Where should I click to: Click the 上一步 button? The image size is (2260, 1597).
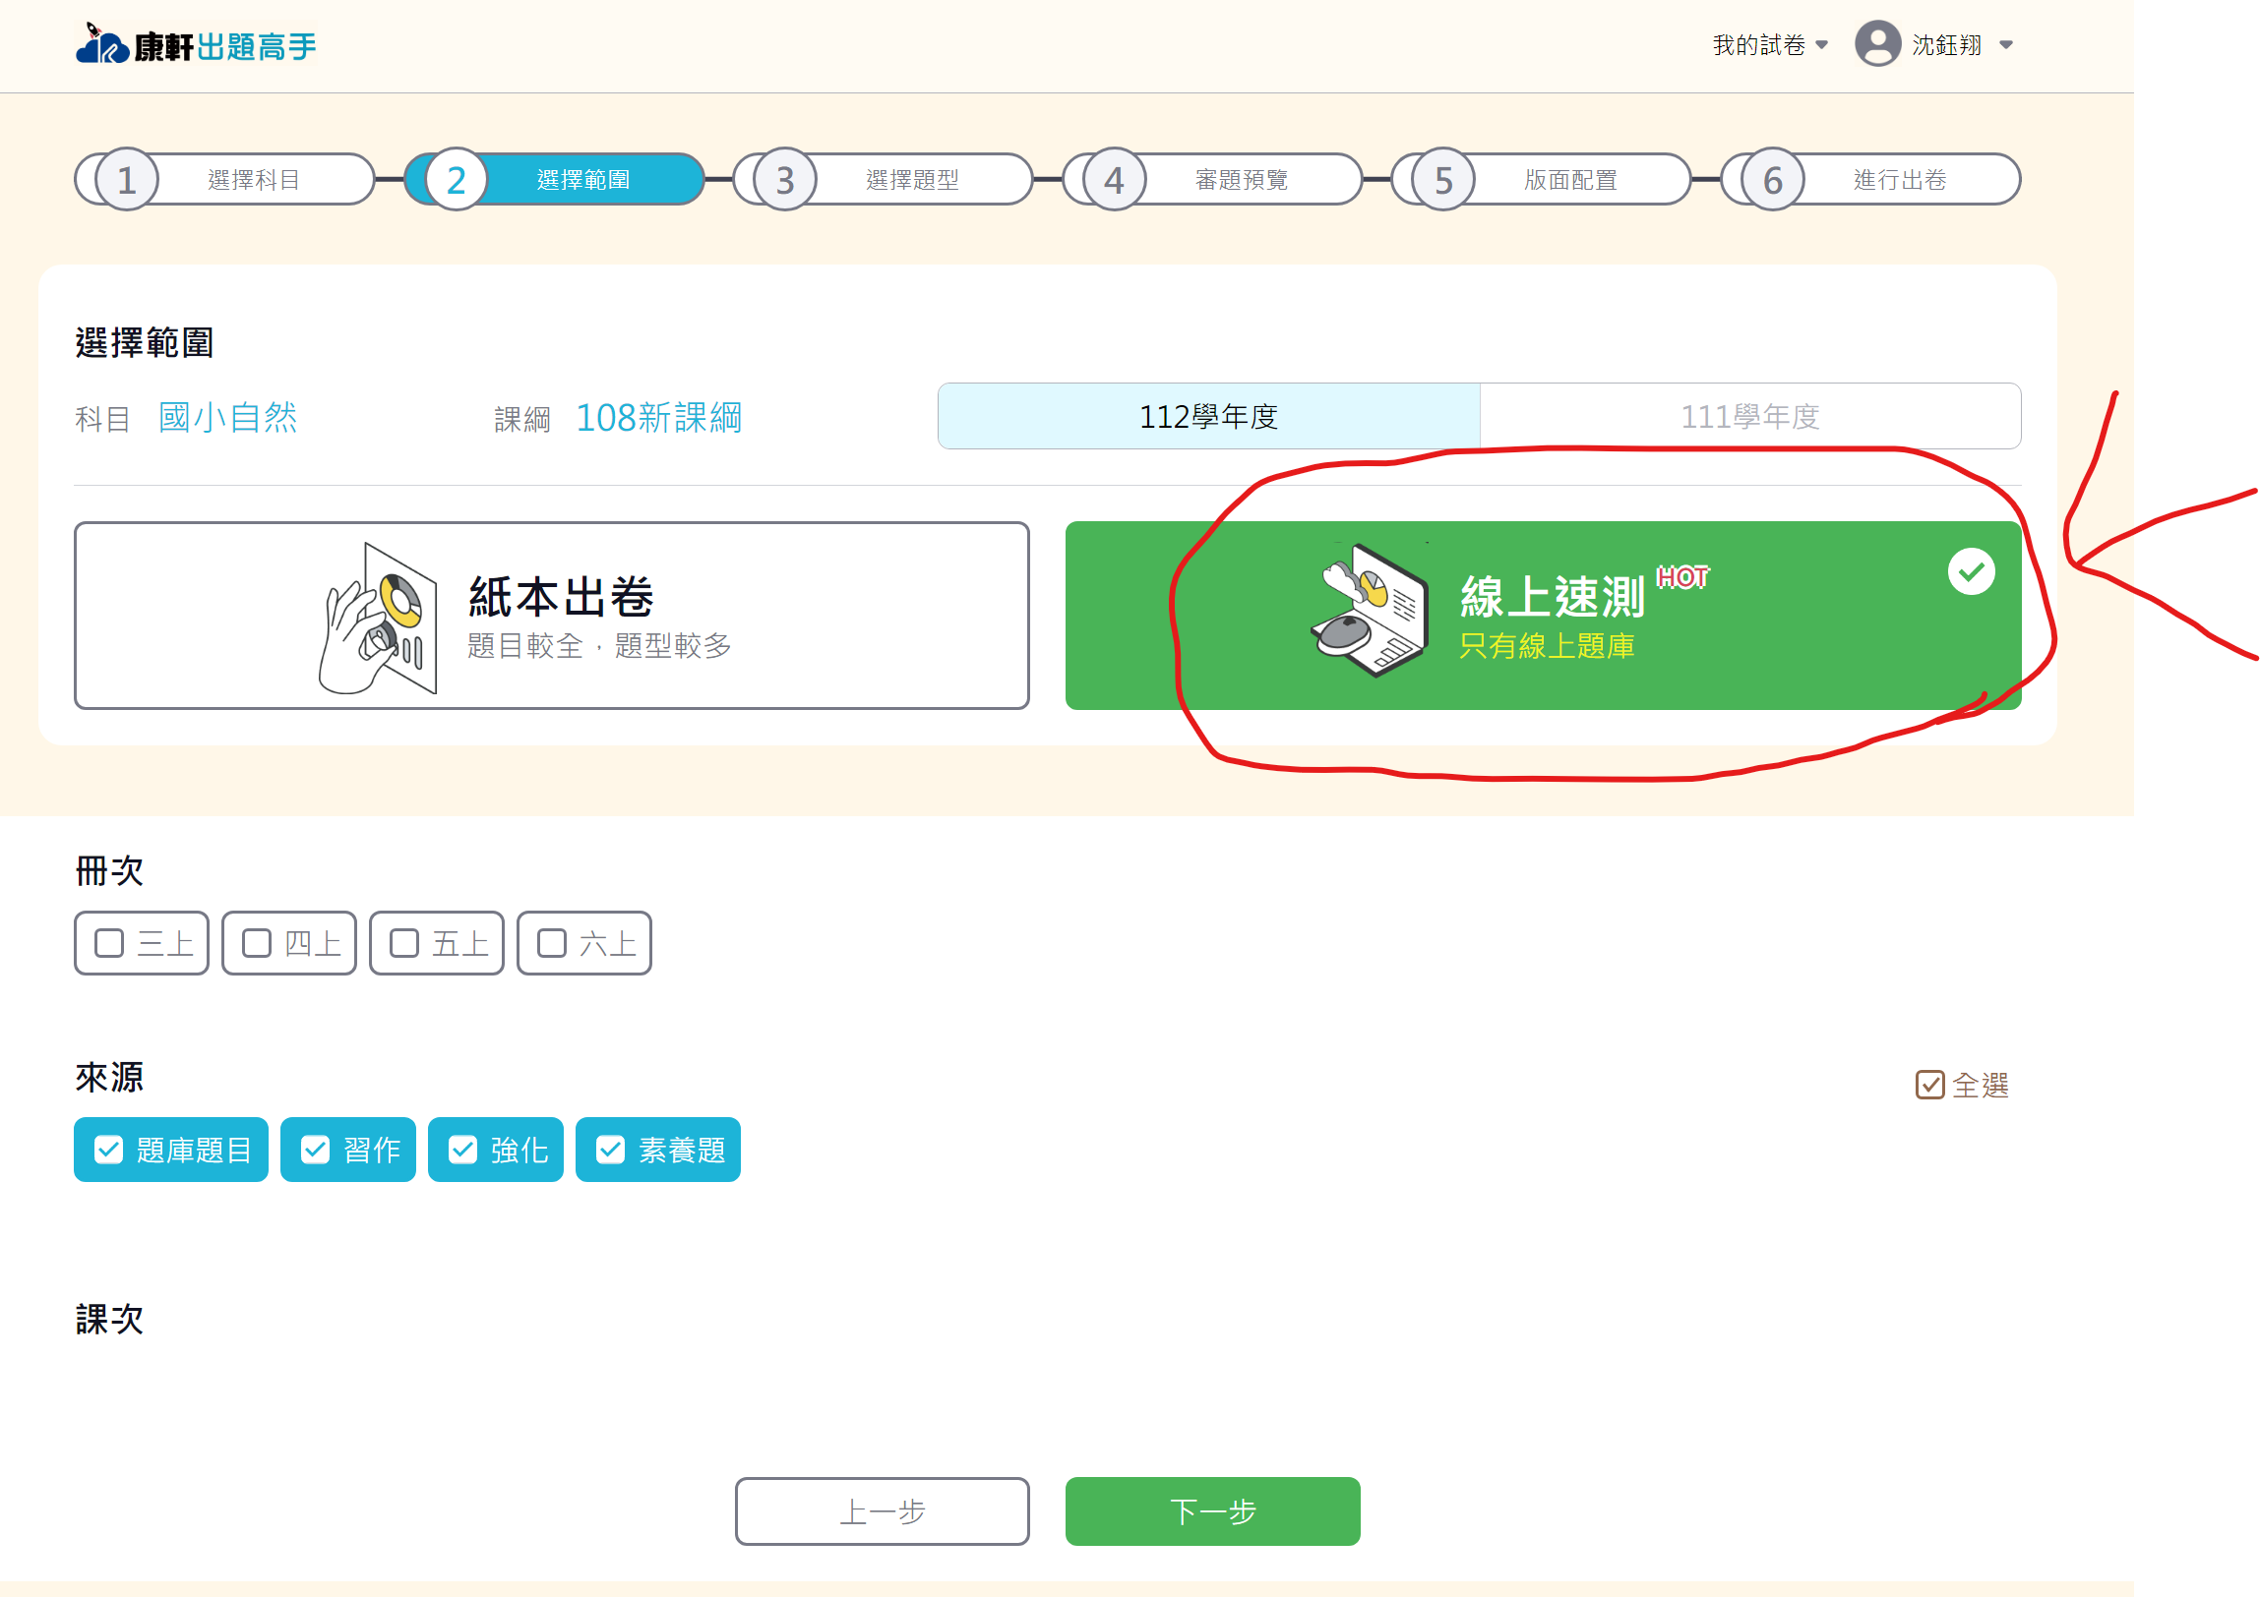click(x=883, y=1512)
